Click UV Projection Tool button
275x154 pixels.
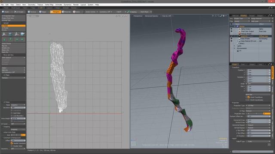click(x=13, y=16)
